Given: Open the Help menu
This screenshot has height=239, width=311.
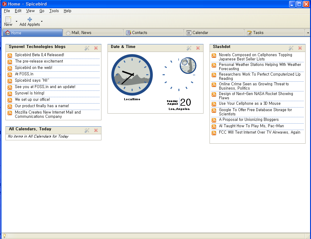Looking at the screenshot, I should 67,11.
